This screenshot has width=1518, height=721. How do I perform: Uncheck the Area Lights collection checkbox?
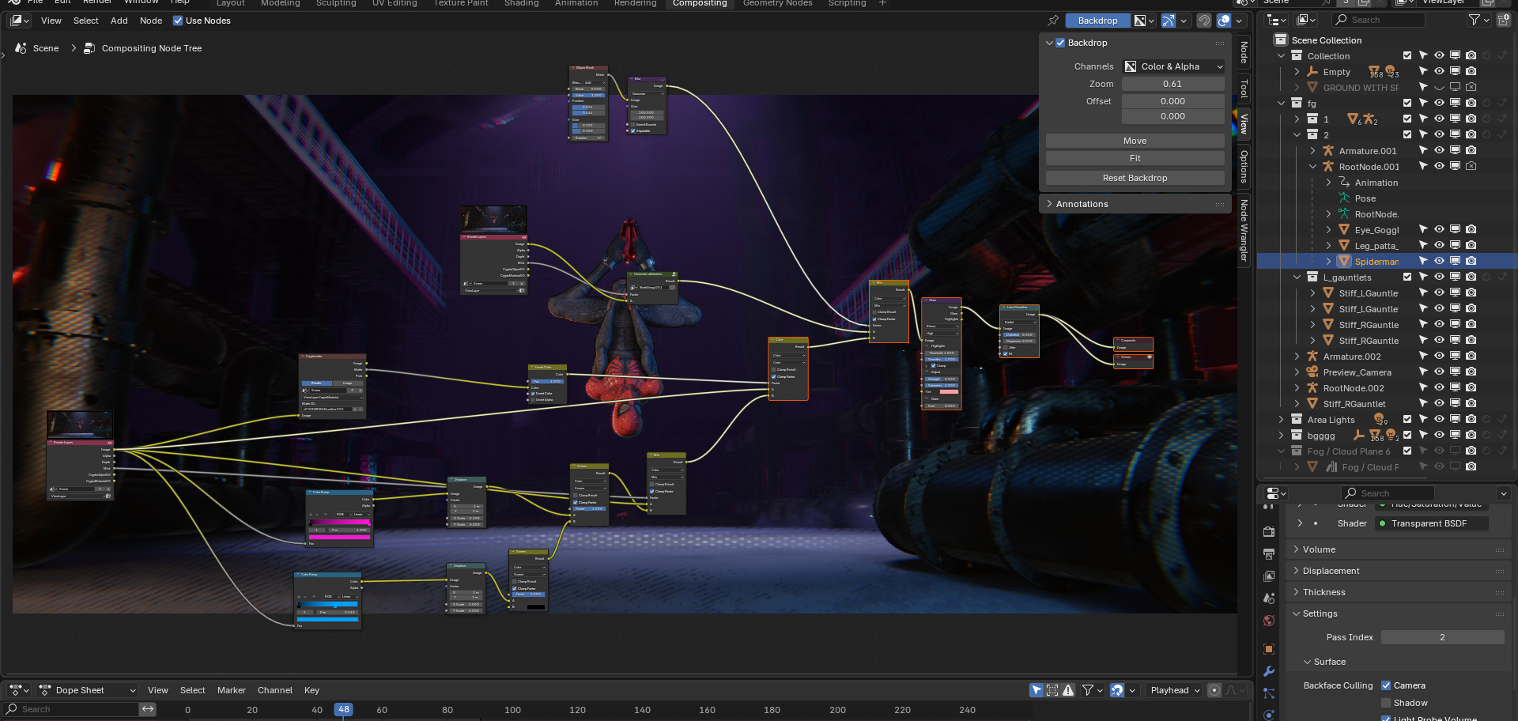pos(1407,419)
